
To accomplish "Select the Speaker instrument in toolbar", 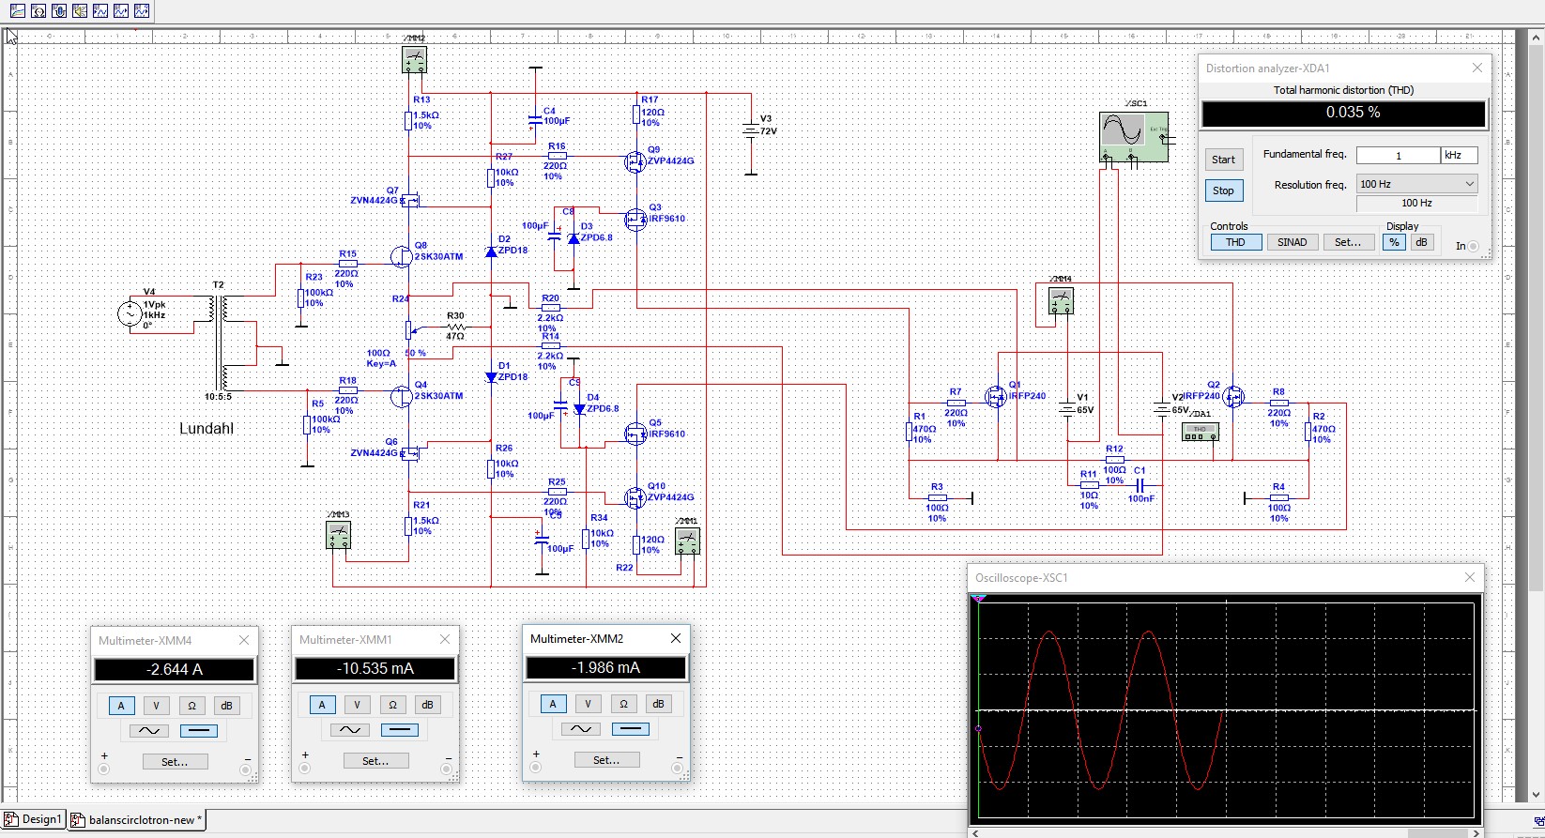I will tap(80, 10).
